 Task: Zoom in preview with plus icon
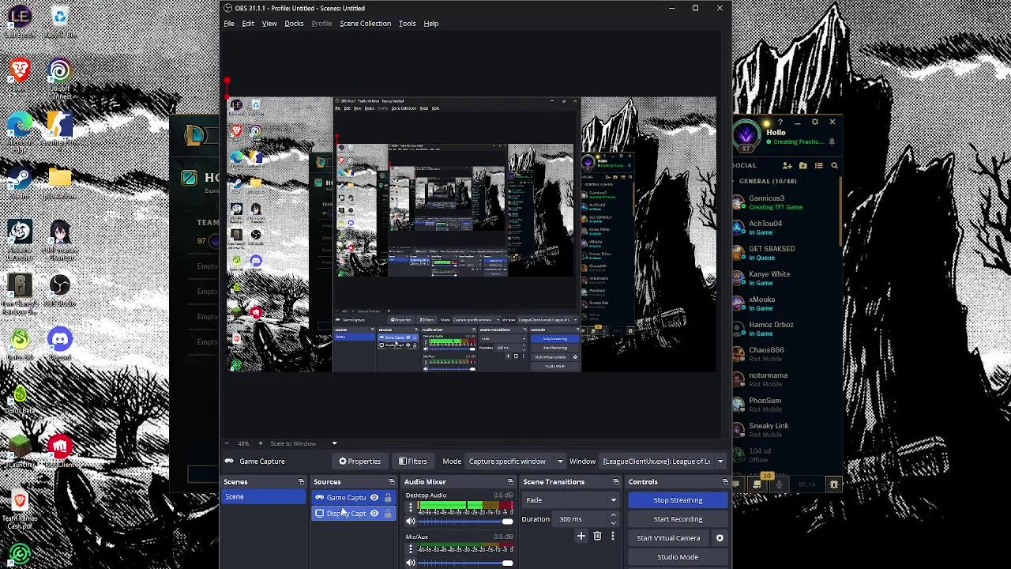pyautogui.click(x=260, y=443)
